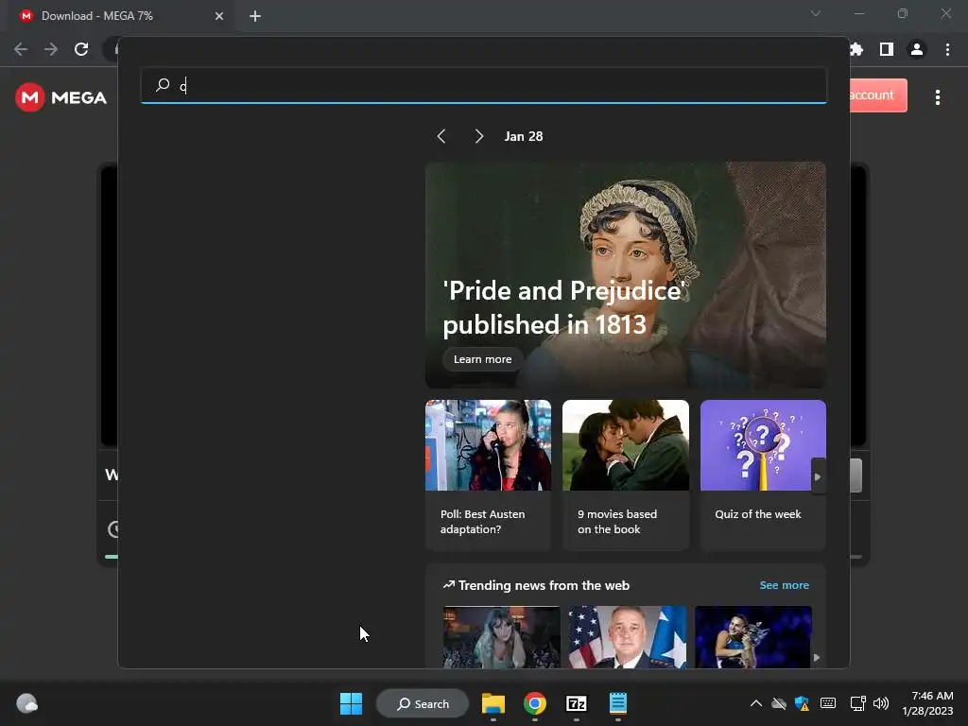Toggle the Chrome side panel
The image size is (968, 726).
point(887,49)
